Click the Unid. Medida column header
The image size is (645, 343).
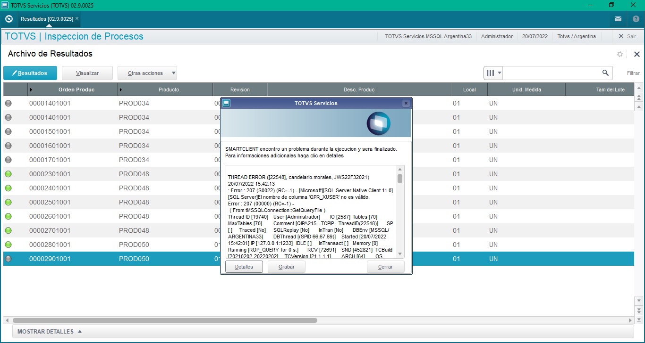[x=526, y=90]
